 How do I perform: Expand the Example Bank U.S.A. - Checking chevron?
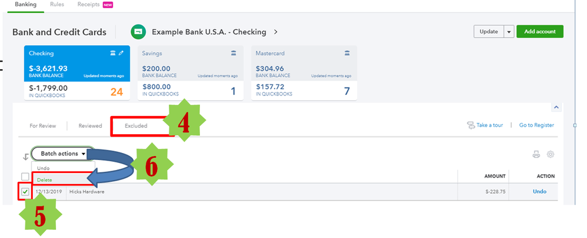point(276,32)
